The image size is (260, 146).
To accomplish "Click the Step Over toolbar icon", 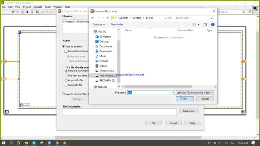I will (47, 12).
